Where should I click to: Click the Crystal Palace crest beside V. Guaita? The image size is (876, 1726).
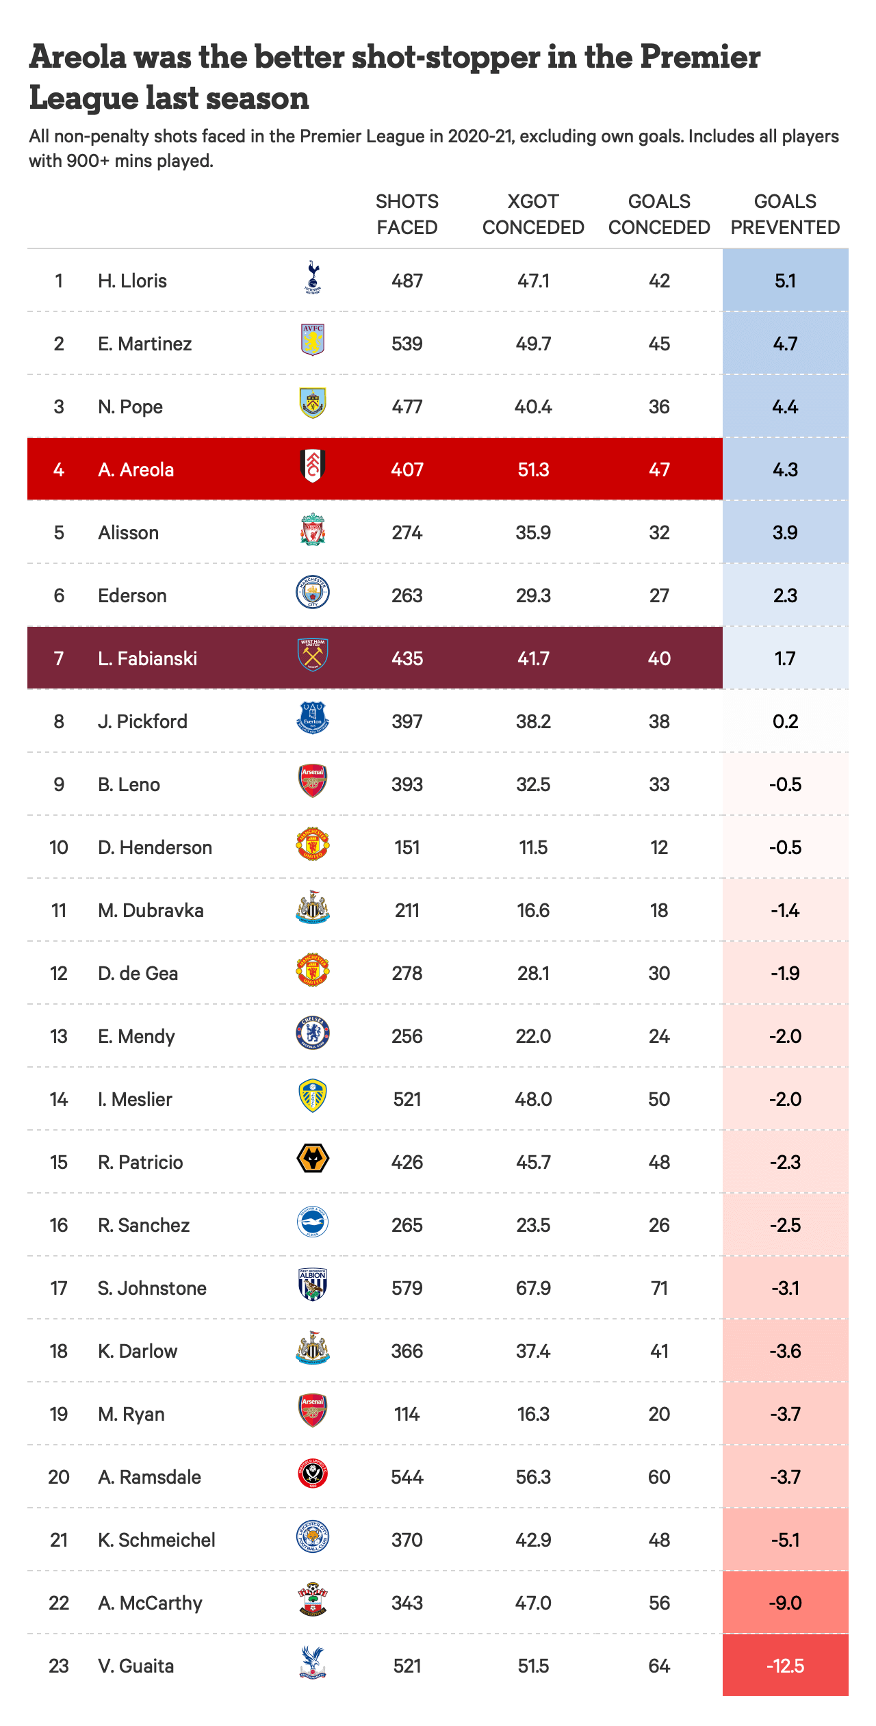[313, 1662]
